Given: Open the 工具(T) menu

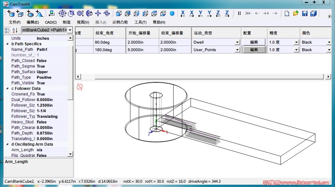Looking at the screenshot, I should click(x=140, y=22).
